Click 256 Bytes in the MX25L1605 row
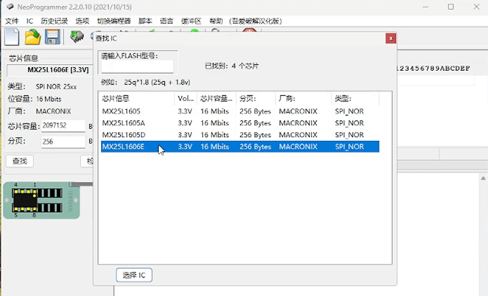The image size is (488, 296). coord(255,111)
